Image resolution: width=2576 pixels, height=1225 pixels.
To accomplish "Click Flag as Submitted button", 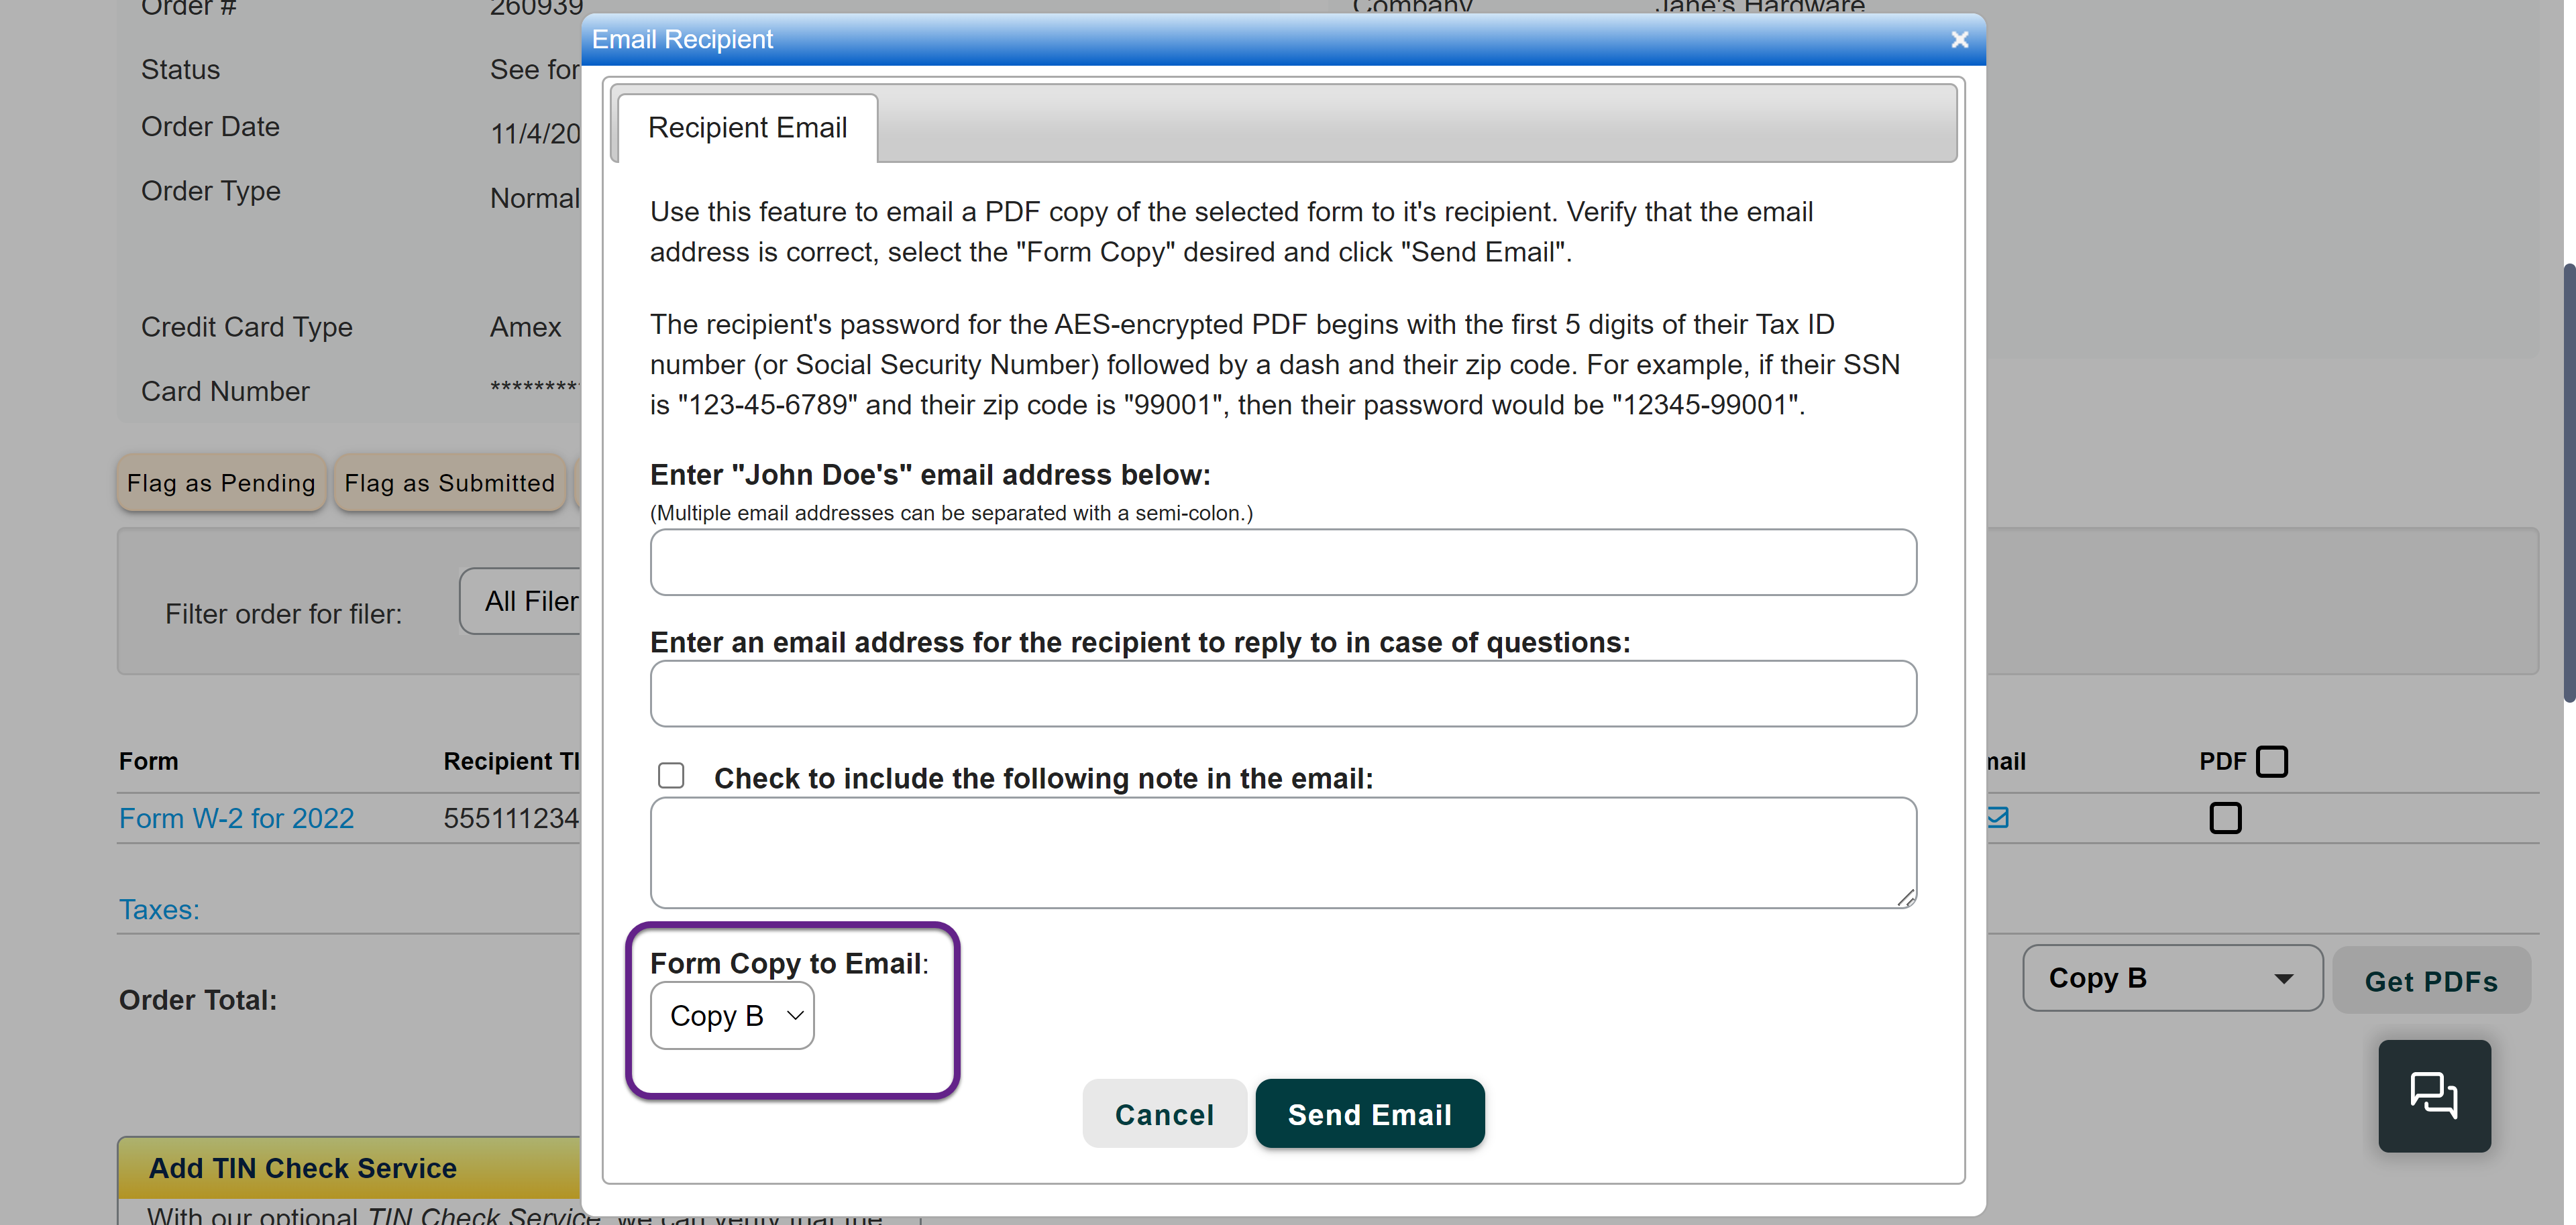I will coord(449,483).
